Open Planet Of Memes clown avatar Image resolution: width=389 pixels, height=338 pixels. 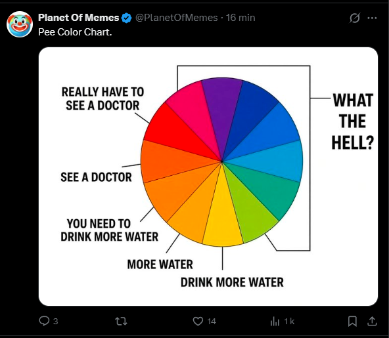[20, 24]
